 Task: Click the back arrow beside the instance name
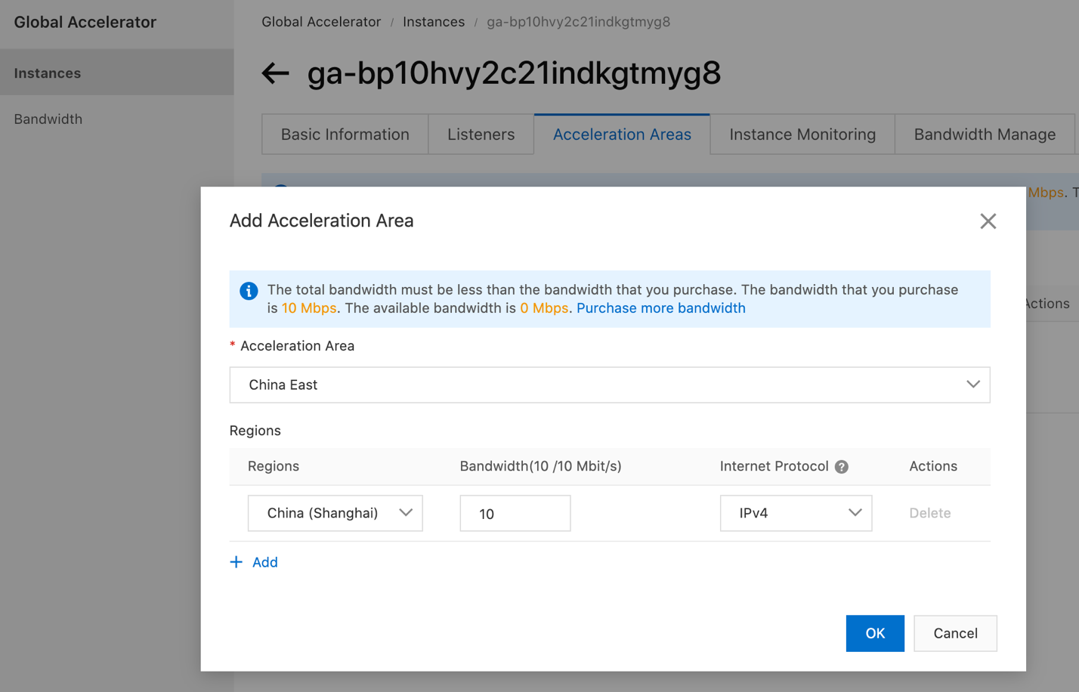(x=276, y=73)
